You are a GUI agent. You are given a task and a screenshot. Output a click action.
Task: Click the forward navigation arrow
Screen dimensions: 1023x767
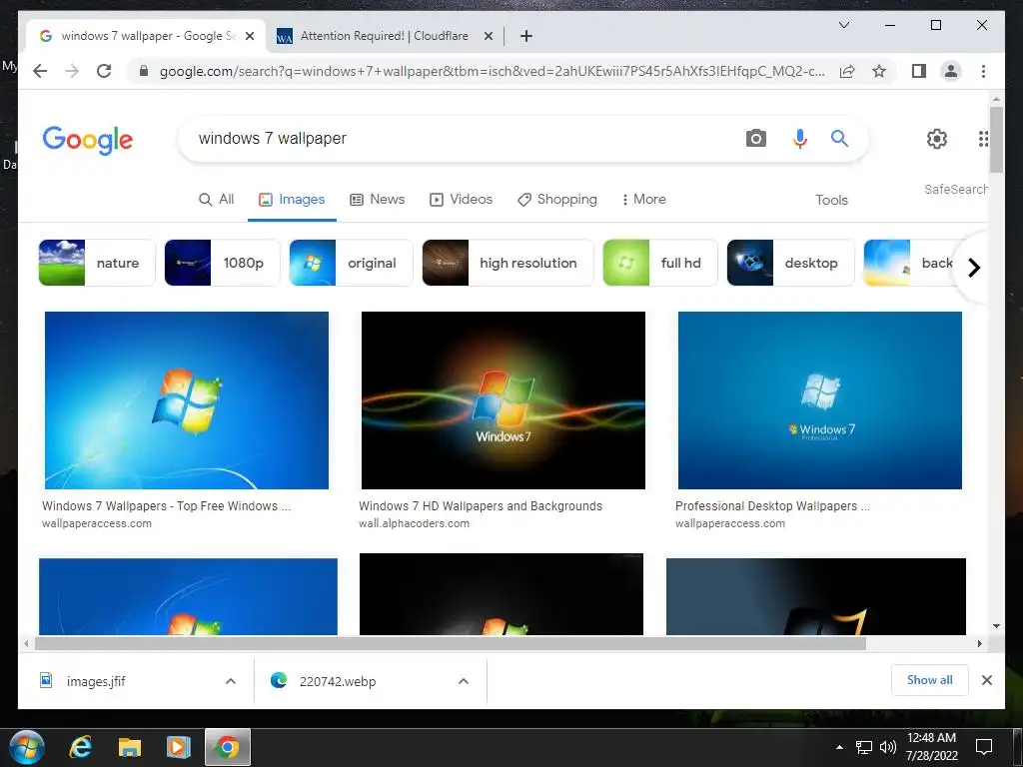click(72, 71)
